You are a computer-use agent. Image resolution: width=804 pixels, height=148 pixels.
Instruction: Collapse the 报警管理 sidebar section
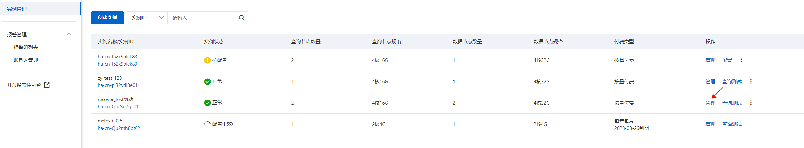pyautogui.click(x=69, y=34)
